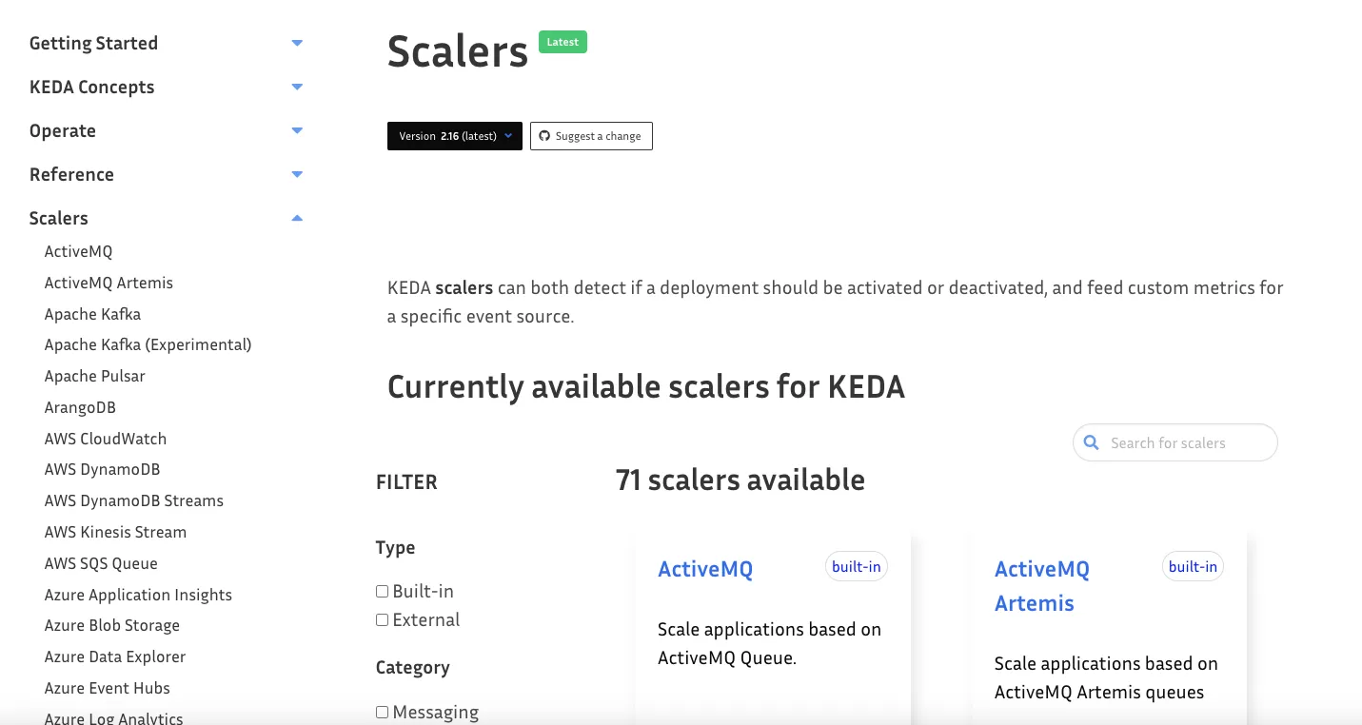Focus the Search for scalers field
This screenshot has width=1362, height=725.
click(1175, 442)
